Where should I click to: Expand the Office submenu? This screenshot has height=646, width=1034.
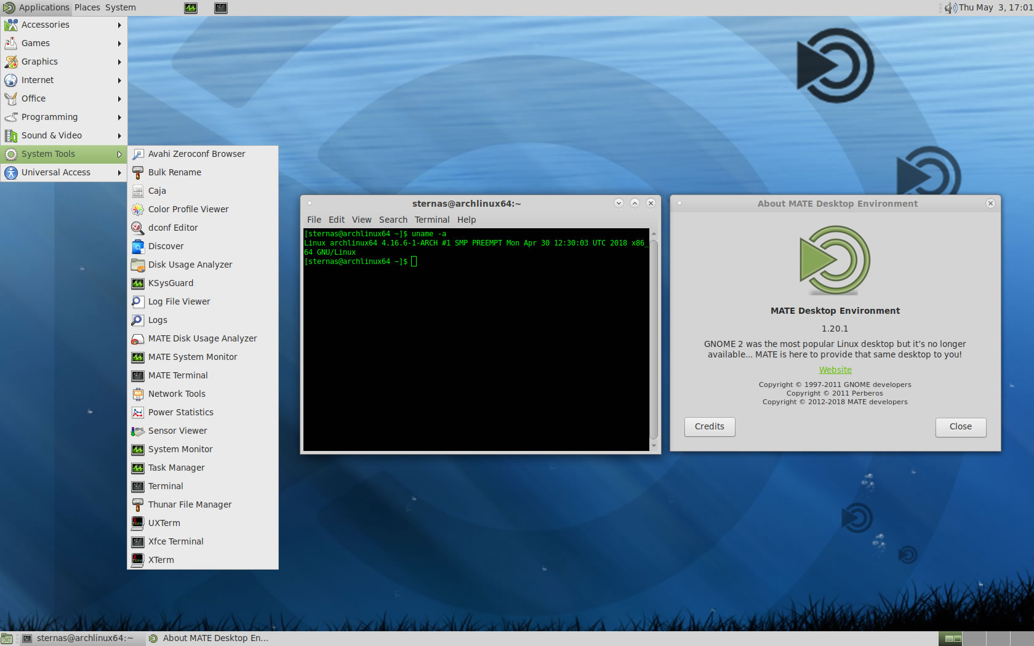click(x=63, y=98)
